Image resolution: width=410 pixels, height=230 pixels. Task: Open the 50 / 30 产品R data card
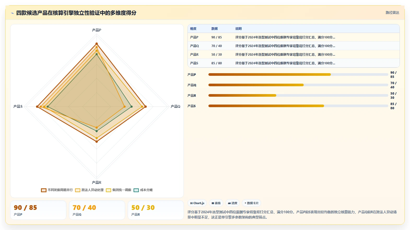coord(156,210)
